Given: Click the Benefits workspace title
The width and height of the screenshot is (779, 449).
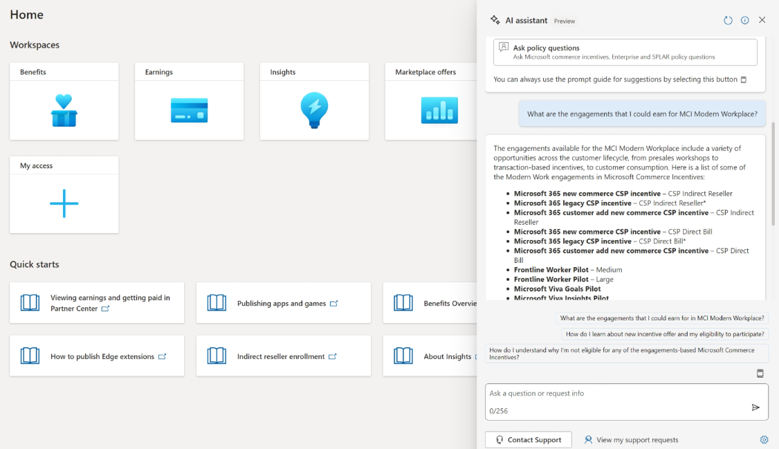Looking at the screenshot, I should coord(33,72).
